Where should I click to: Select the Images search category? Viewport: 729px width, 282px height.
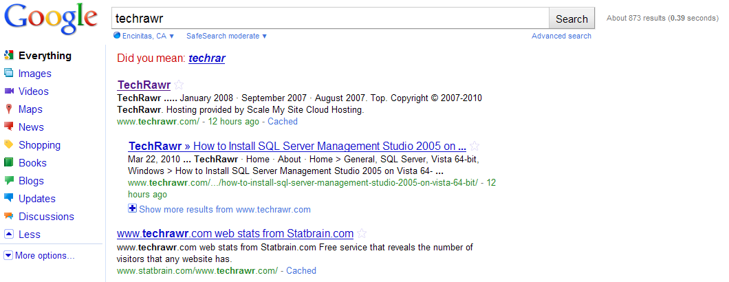(35, 74)
